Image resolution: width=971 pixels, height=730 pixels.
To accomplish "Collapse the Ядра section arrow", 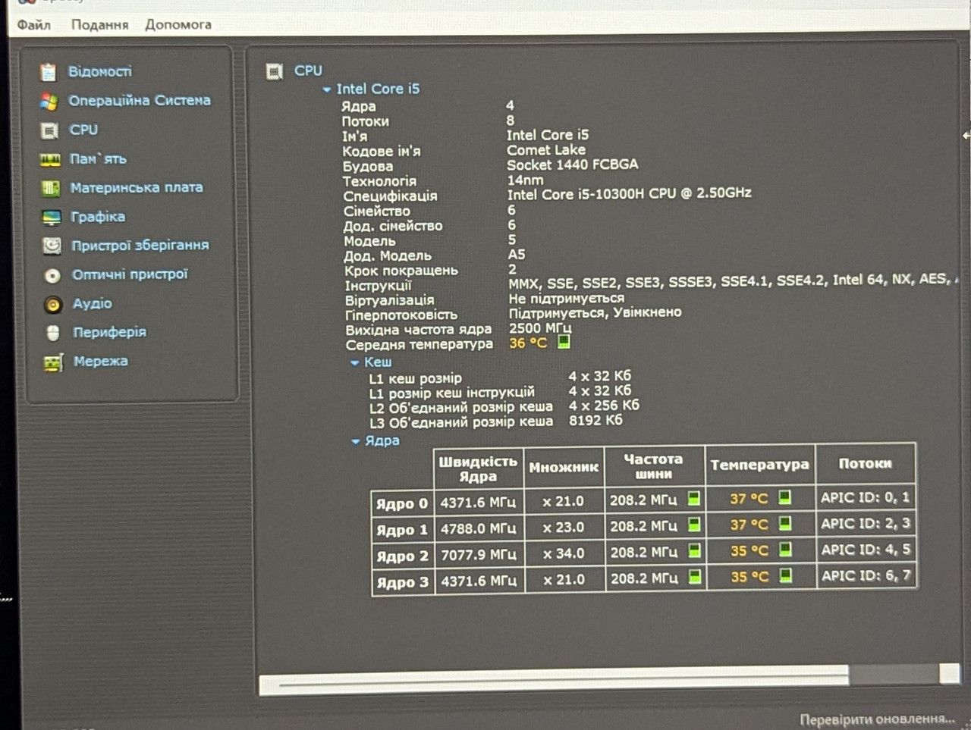I will coord(356,441).
